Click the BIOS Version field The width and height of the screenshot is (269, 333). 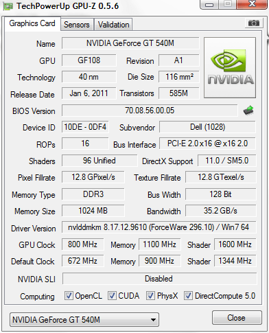(150, 111)
